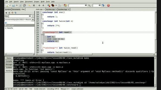Show the Scribble tab
The width and height of the screenshot is (161, 90).
[9, 67]
